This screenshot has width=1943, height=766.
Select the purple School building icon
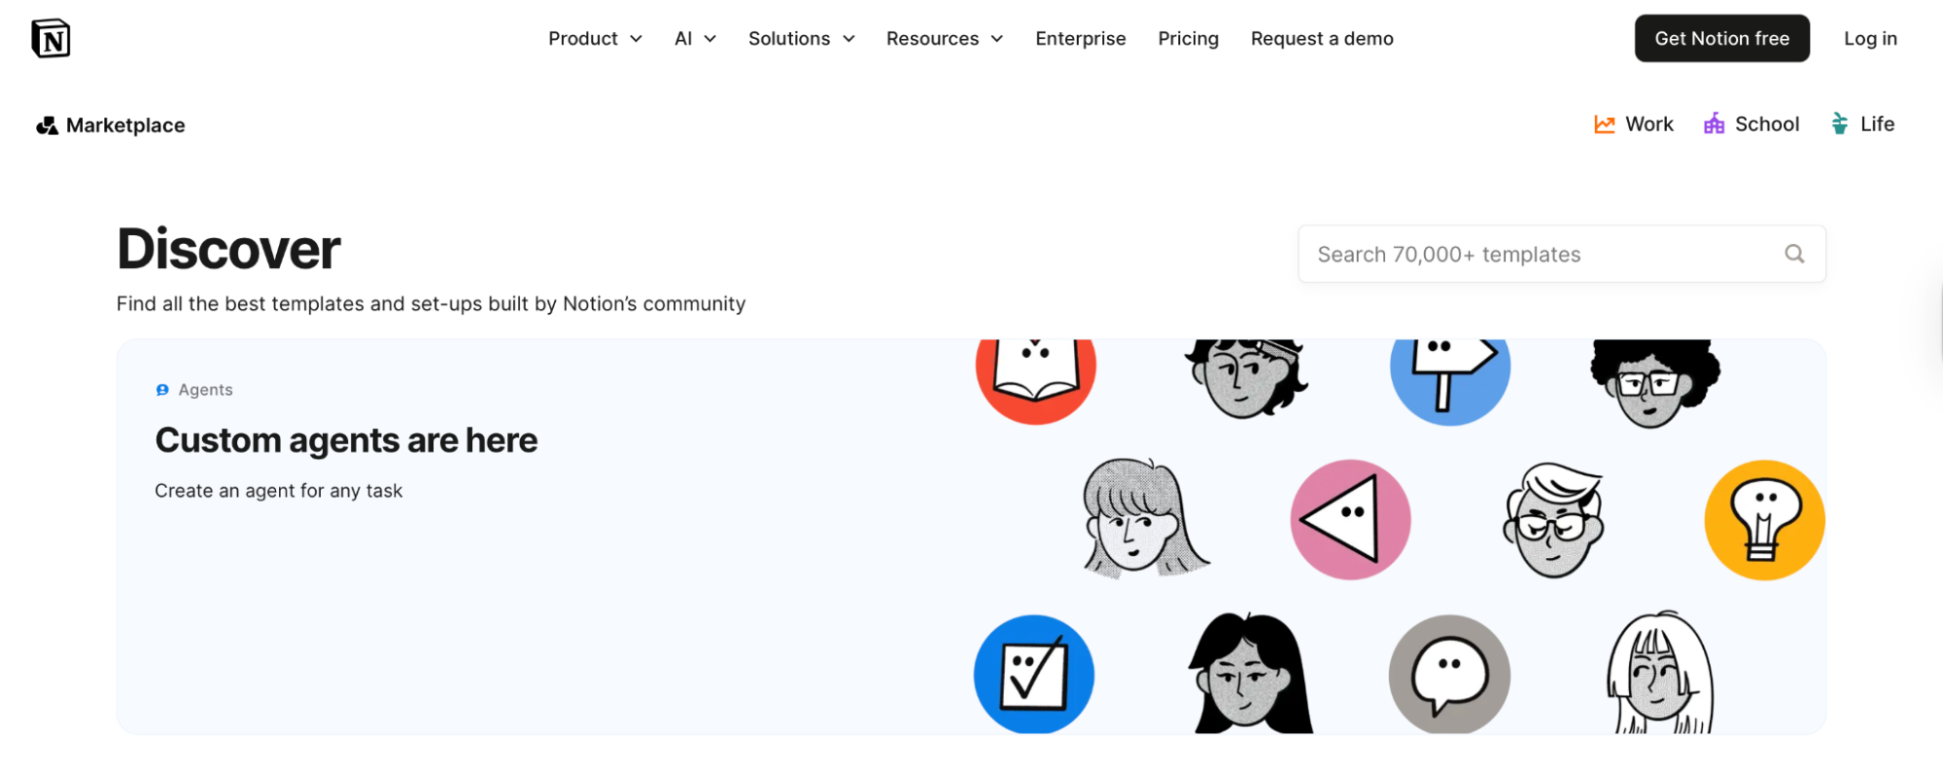[1714, 123]
